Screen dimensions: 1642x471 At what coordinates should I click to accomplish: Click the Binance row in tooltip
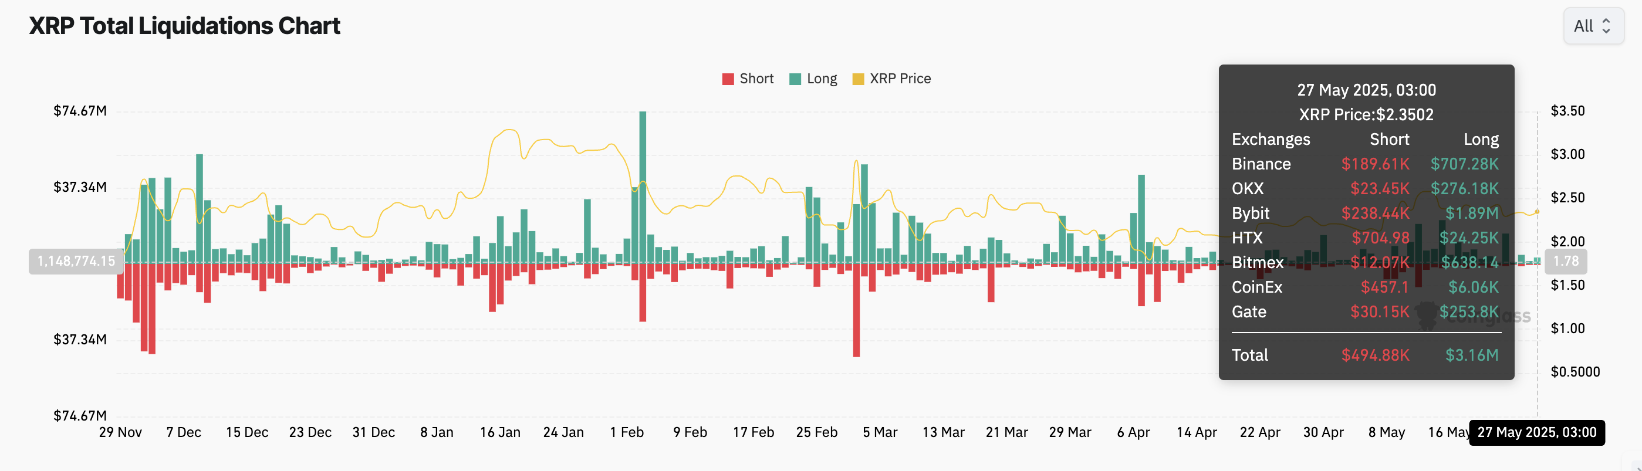1366,164
